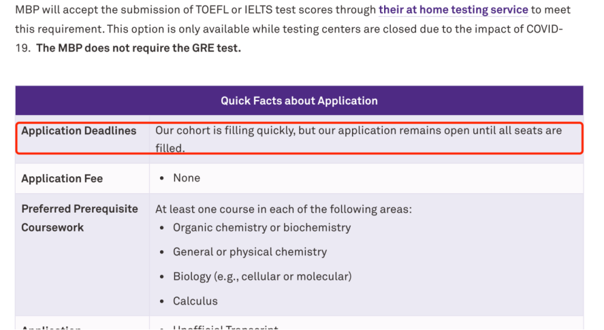The image size is (604, 330).
Task: Click the "COVID-" text ending the second line
Action: tap(544, 29)
